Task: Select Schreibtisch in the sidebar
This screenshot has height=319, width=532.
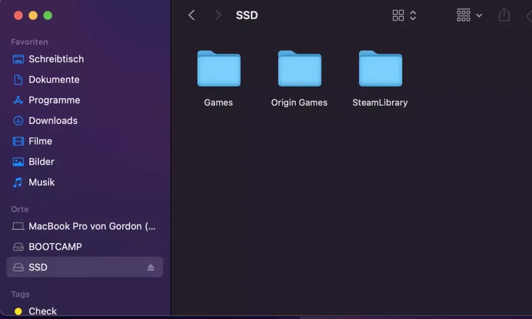Action: pos(85,59)
